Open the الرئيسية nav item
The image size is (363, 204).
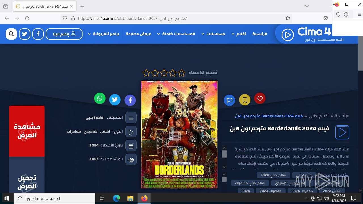click(x=260, y=34)
